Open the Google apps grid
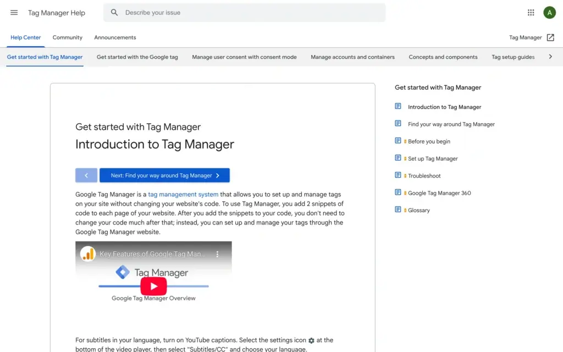Image resolution: width=563 pixels, height=352 pixels. pyautogui.click(x=531, y=13)
